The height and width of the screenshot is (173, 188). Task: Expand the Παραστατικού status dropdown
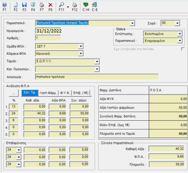[x=180, y=41]
